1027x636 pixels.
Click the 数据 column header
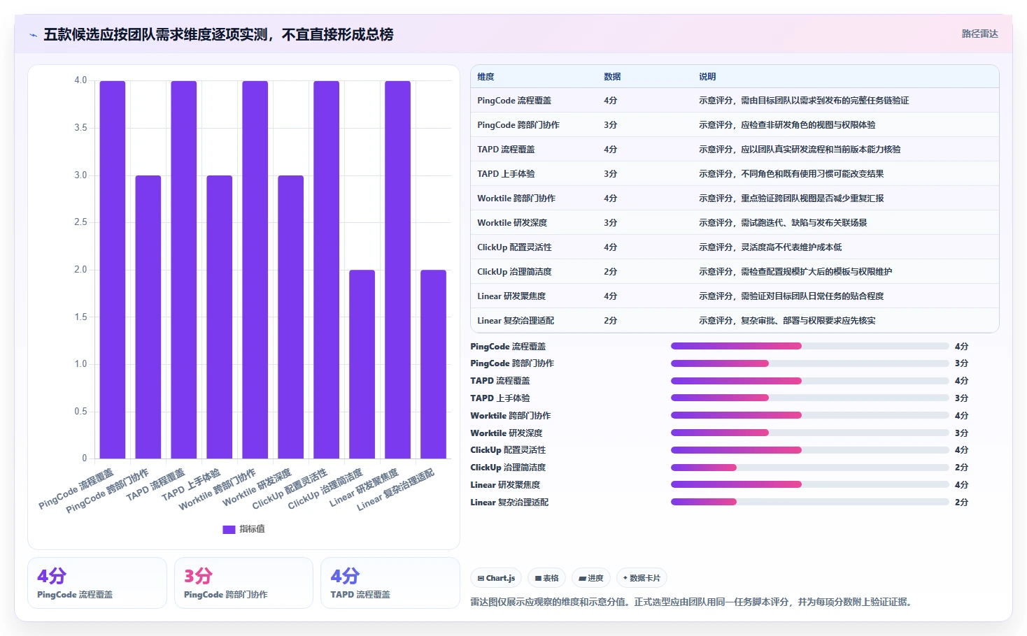click(x=612, y=77)
